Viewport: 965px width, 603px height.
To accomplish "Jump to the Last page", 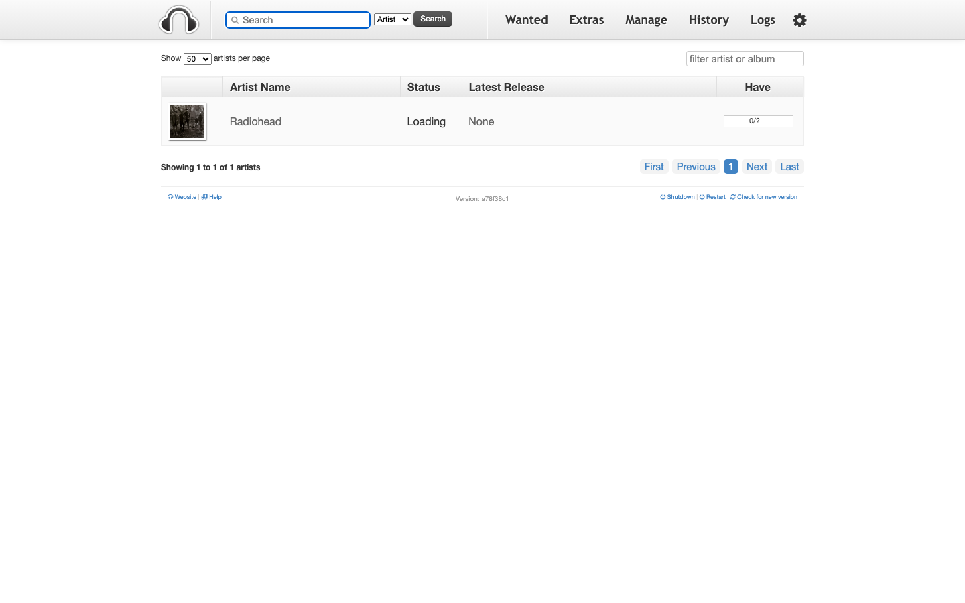I will (x=789, y=167).
